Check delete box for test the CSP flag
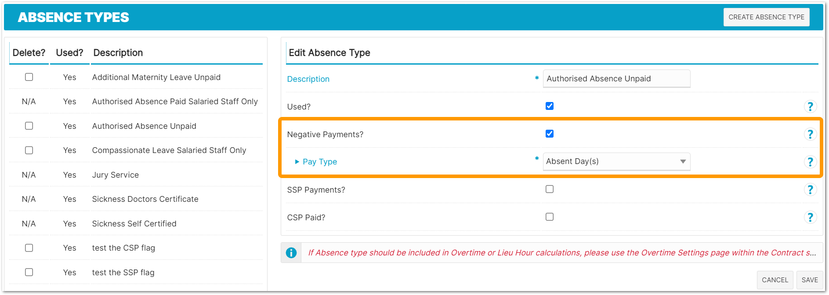 (x=29, y=248)
